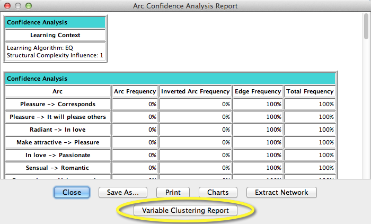Select Make attractive -> Pleasure arc cell
371x224 pixels.
58,142
